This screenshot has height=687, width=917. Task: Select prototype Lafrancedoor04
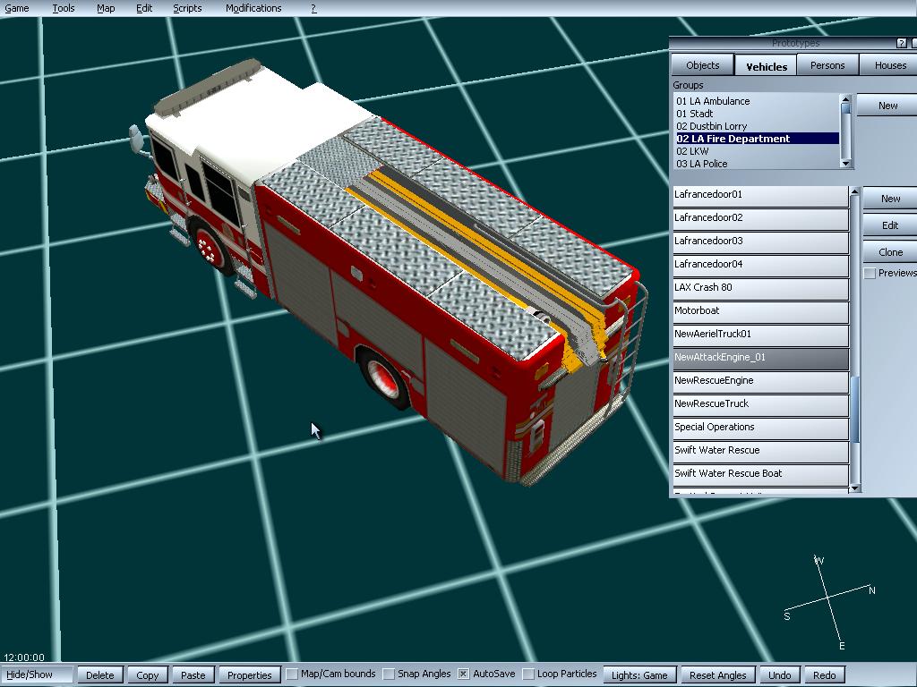(760, 266)
